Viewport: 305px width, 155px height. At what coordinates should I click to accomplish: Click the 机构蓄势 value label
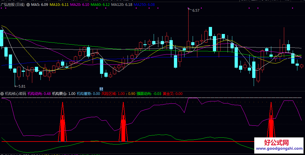click(x=88, y=94)
